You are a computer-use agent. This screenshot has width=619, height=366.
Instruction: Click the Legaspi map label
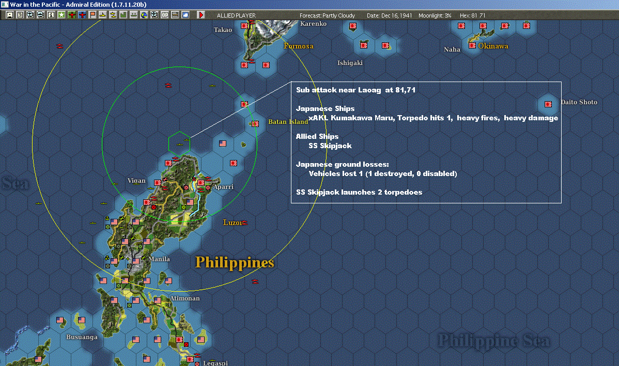point(215,363)
